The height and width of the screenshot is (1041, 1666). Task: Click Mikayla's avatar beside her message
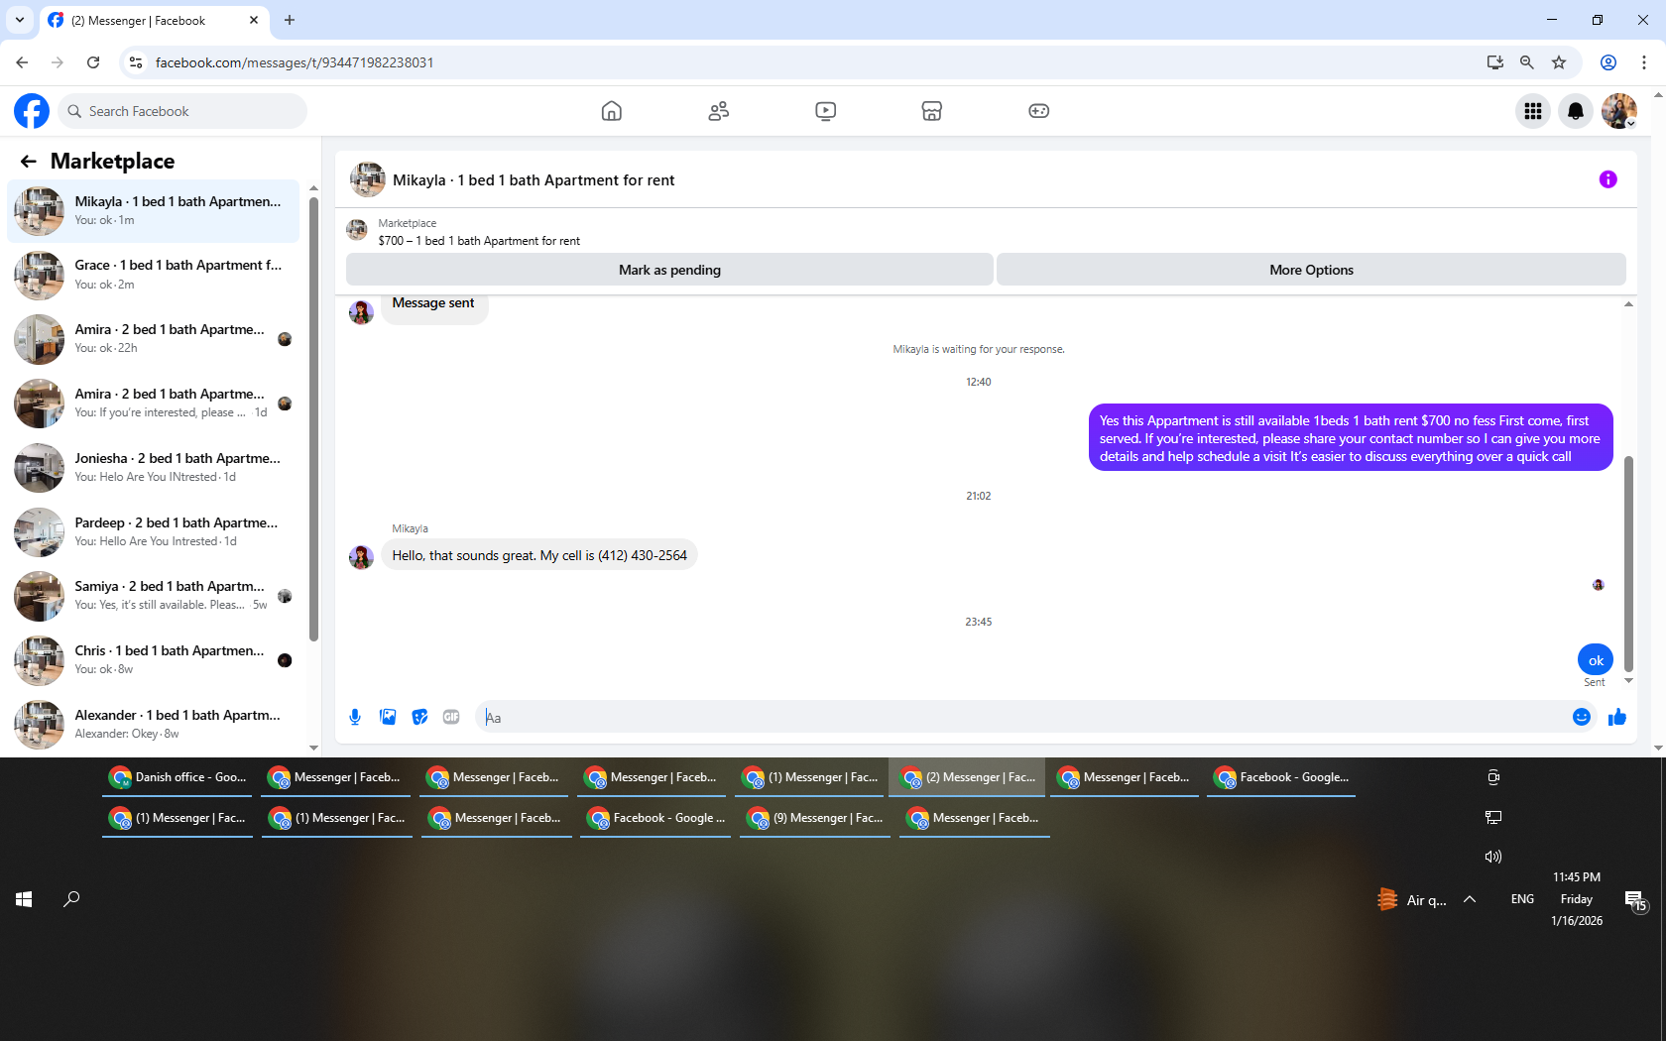(361, 556)
